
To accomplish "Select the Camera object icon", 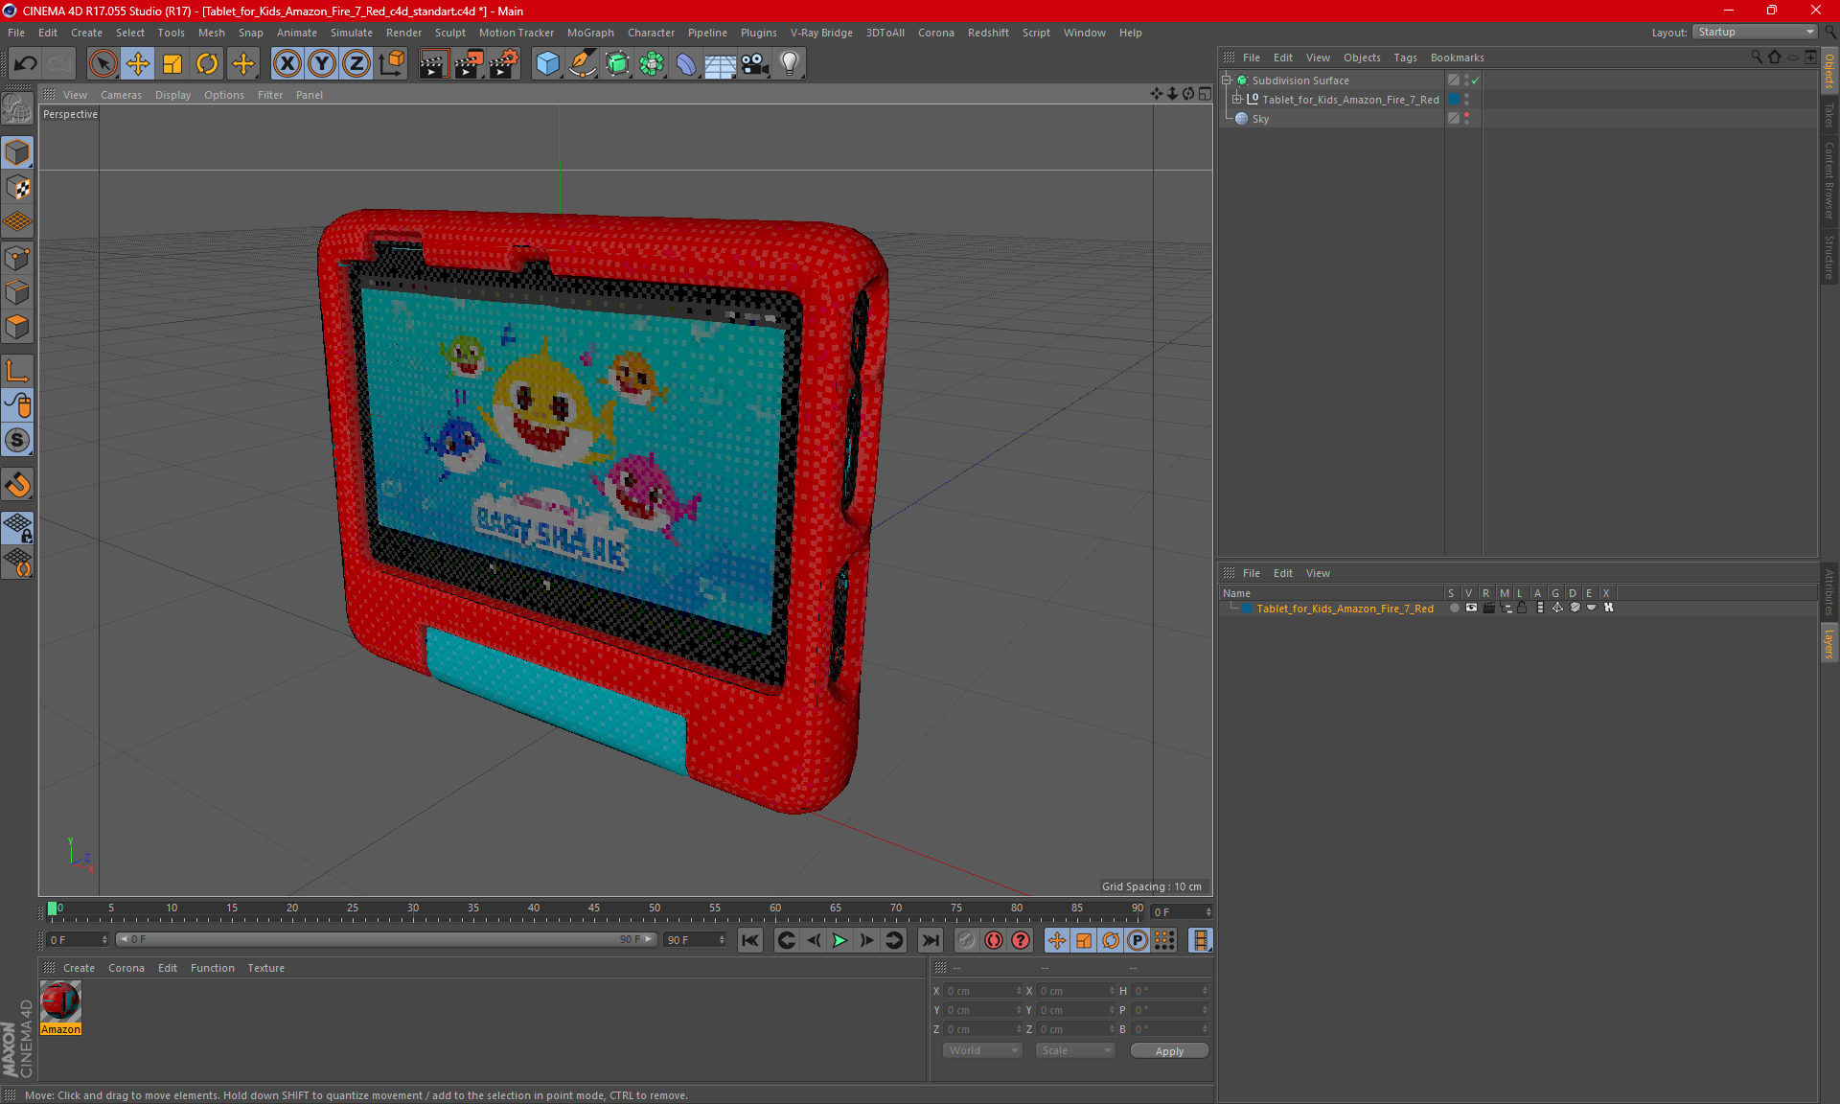I will 755,63.
